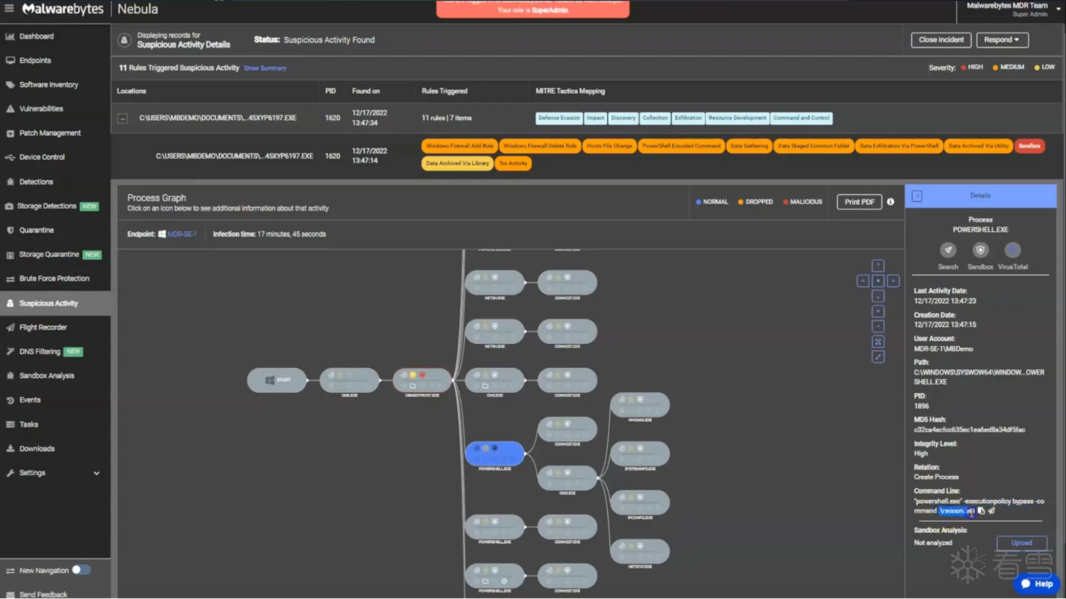This screenshot has height=599, width=1066.
Task: Open Sandbox icon for POWERSHELL.EXE process
Action: pyautogui.click(x=980, y=250)
